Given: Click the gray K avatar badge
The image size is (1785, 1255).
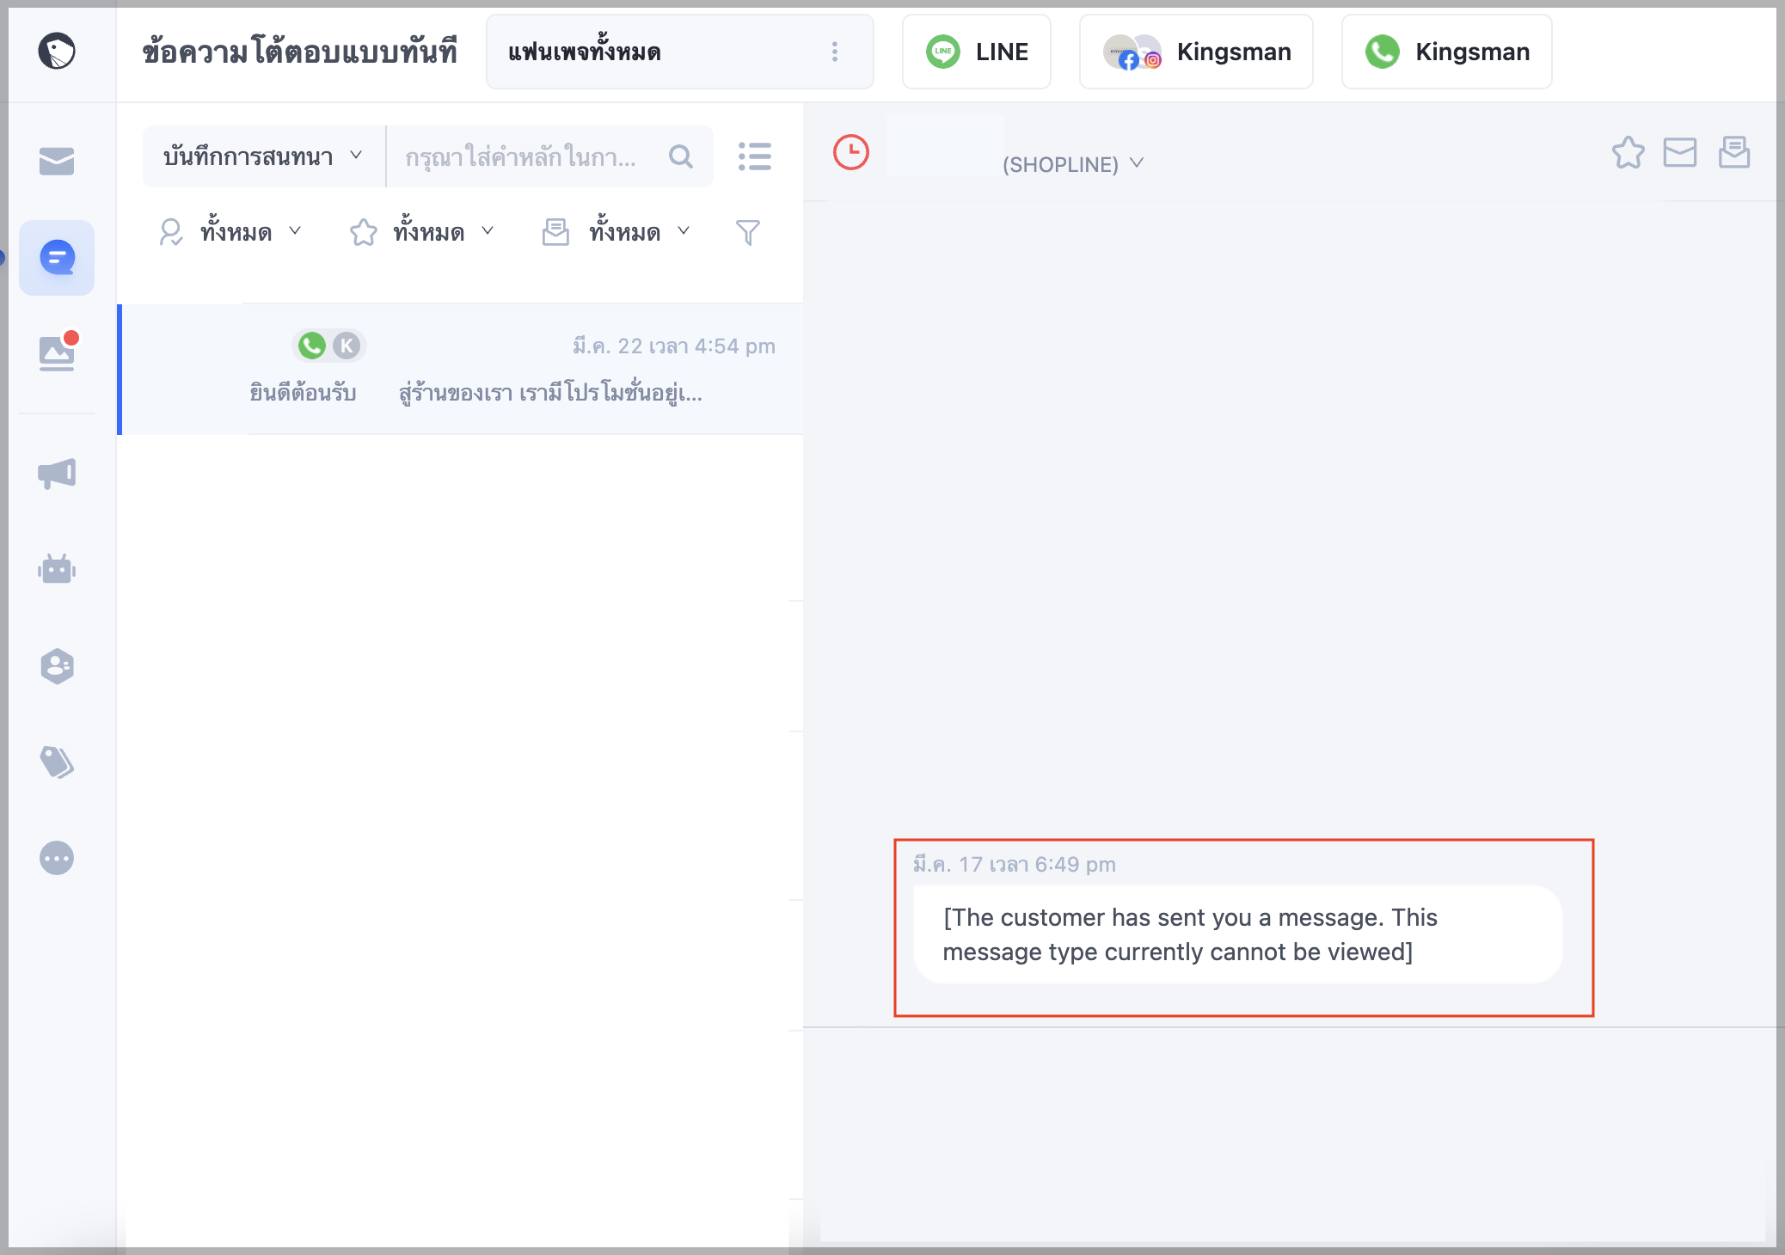Looking at the screenshot, I should tap(347, 346).
